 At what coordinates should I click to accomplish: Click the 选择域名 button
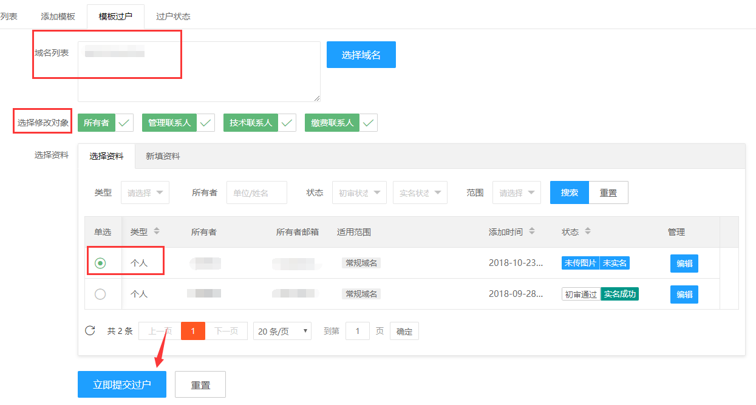coord(361,55)
